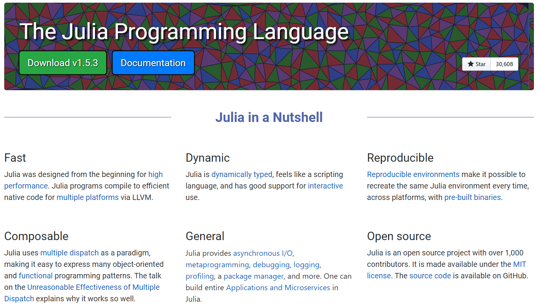The width and height of the screenshot is (537, 307).
Task: Follow the 'source code' link
Action: pos(430,276)
